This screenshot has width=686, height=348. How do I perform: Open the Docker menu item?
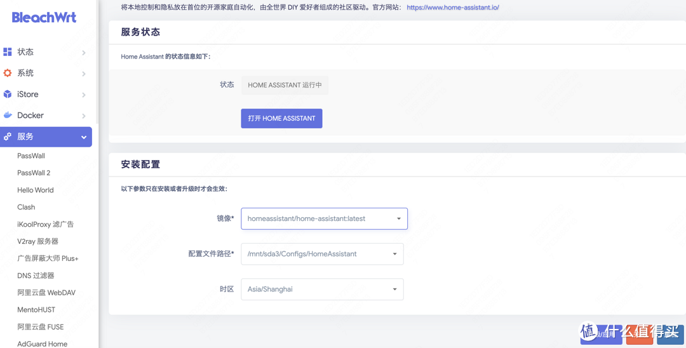pos(46,116)
